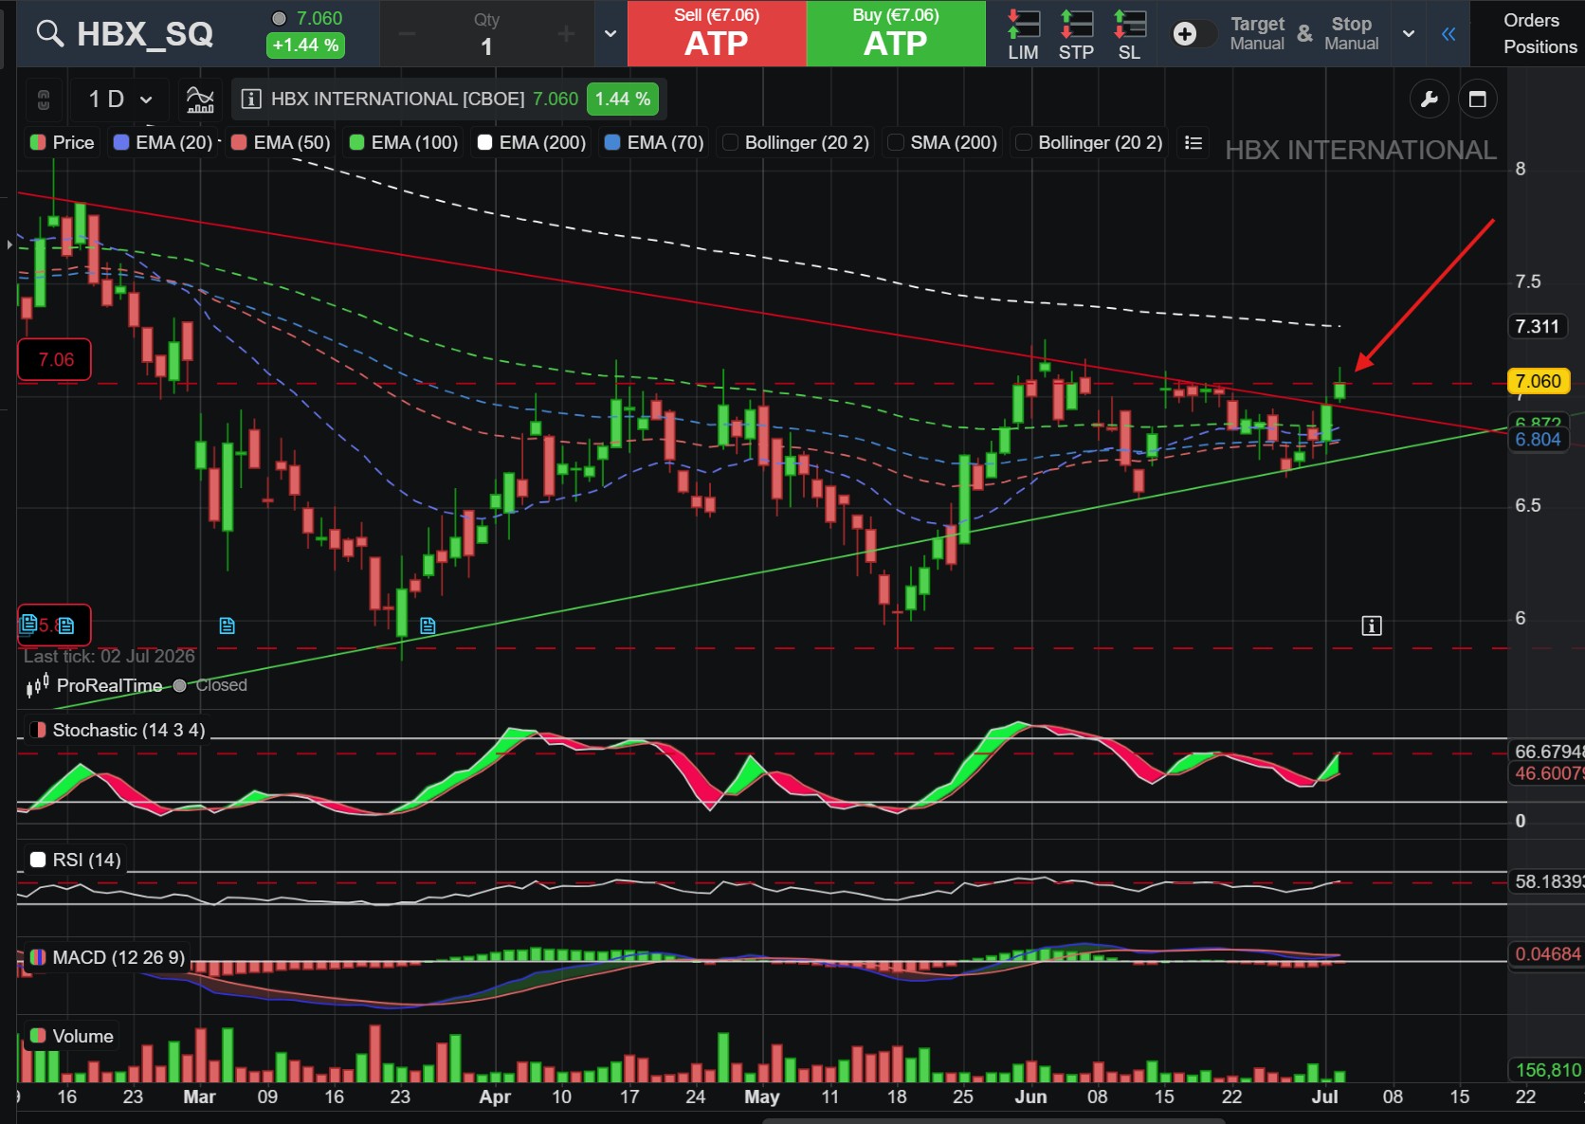The width and height of the screenshot is (1585, 1124).
Task: Click the info icon before HBX INTERNATIONAL
Action: (x=251, y=99)
